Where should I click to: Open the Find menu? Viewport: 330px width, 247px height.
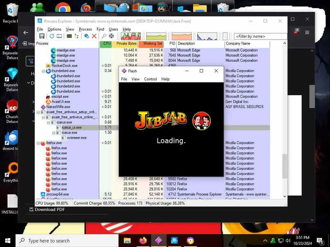click(100, 29)
